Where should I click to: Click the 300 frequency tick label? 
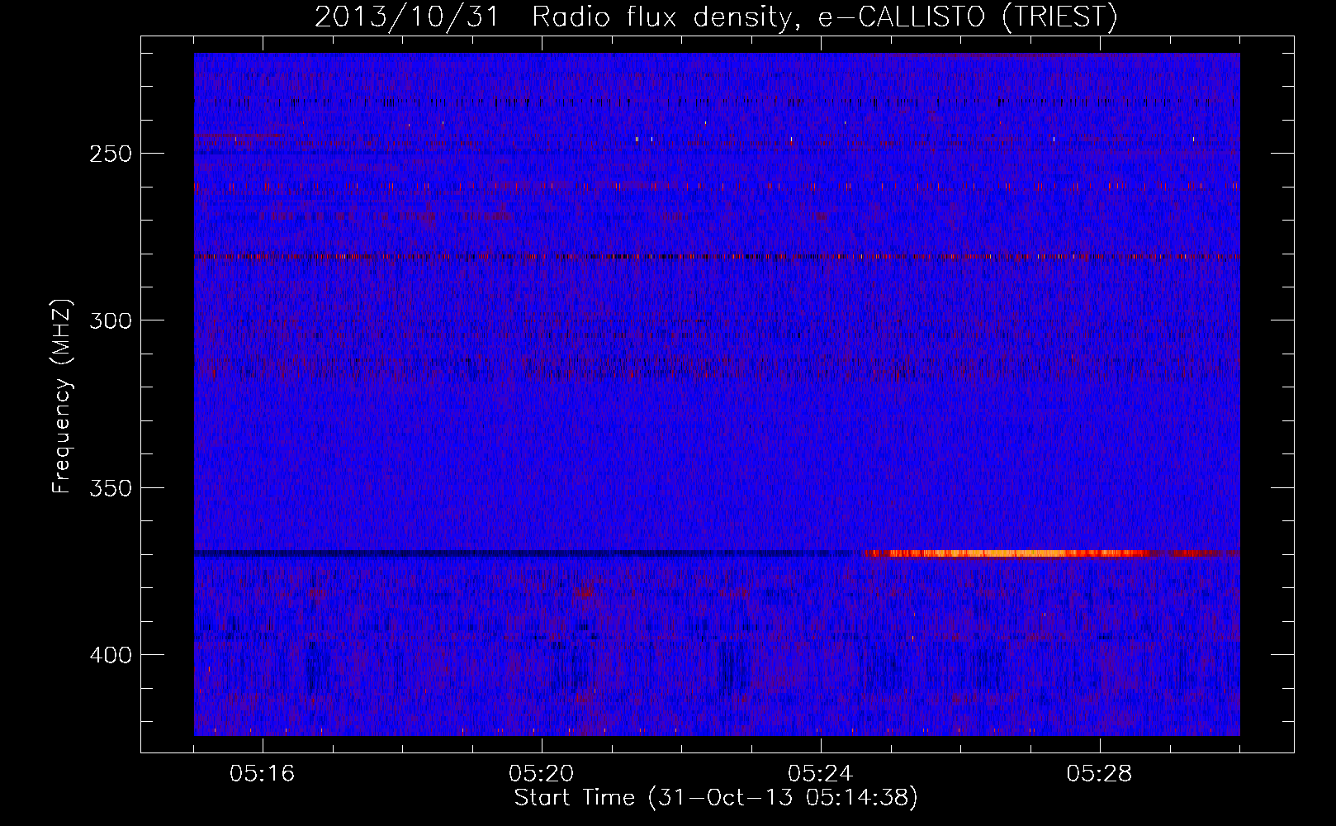click(x=110, y=320)
